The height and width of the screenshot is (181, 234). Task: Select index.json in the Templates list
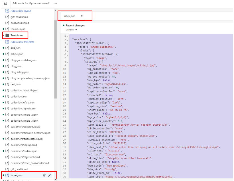(x=17, y=175)
